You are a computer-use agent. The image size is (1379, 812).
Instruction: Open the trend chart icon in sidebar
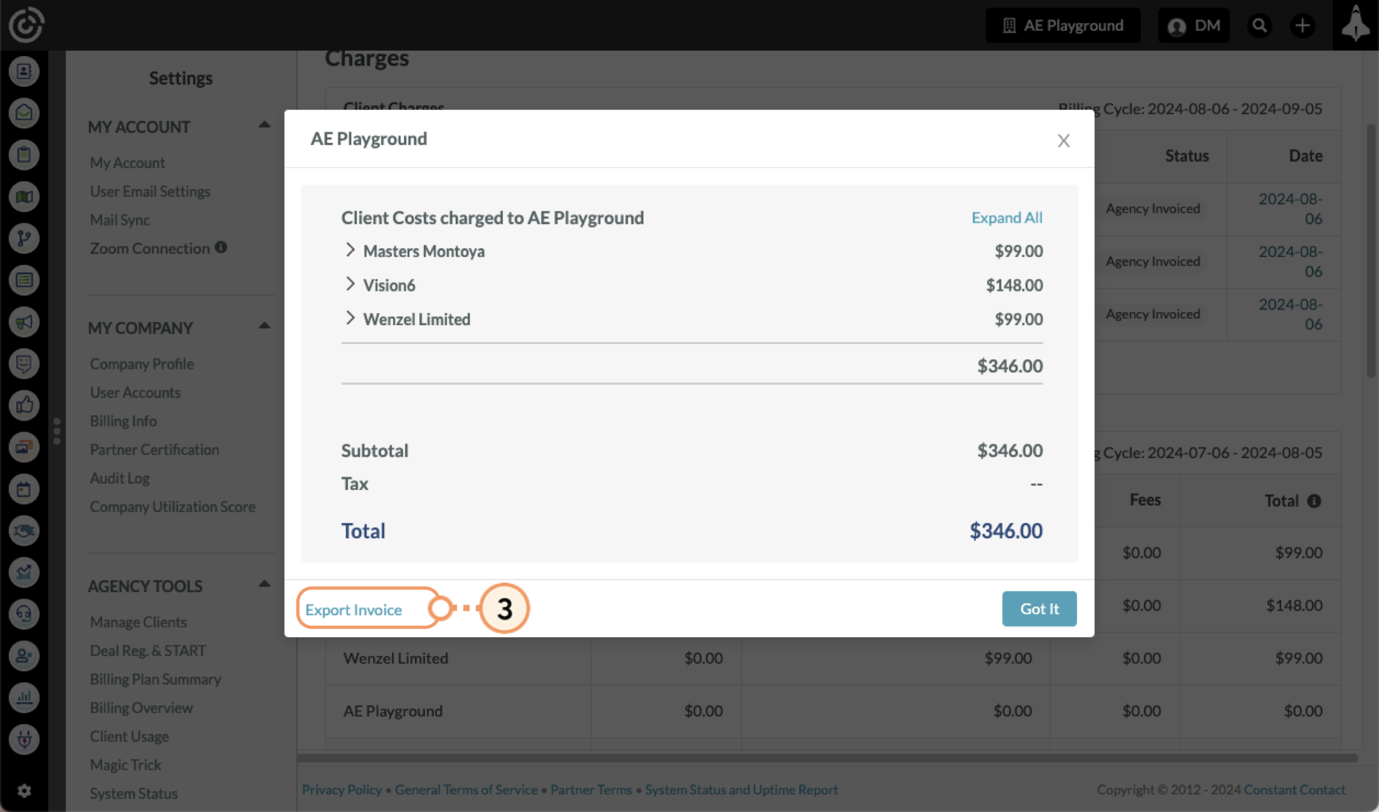coord(24,573)
